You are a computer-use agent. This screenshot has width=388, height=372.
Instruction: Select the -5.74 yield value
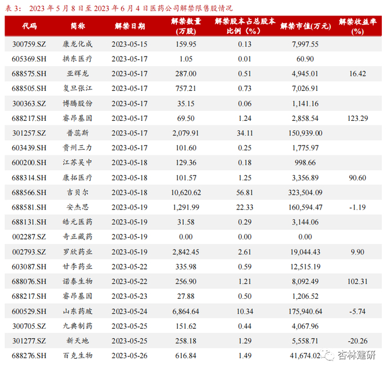click(358, 312)
